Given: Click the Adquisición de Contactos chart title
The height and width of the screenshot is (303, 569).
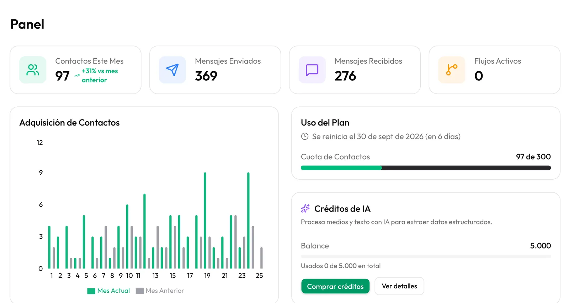Looking at the screenshot, I should [69, 123].
